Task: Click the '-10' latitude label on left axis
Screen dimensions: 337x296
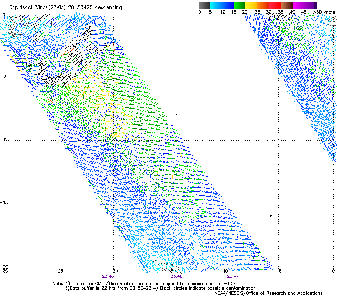Action: coord(4,139)
